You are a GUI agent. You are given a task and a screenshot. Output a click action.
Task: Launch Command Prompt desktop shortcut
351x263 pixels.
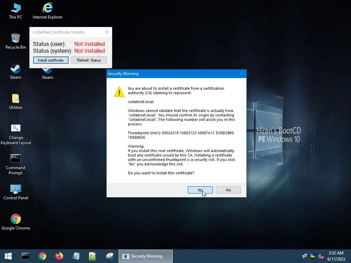15,165
